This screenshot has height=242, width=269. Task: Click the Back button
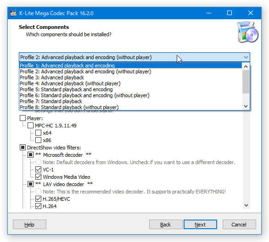click(x=166, y=225)
